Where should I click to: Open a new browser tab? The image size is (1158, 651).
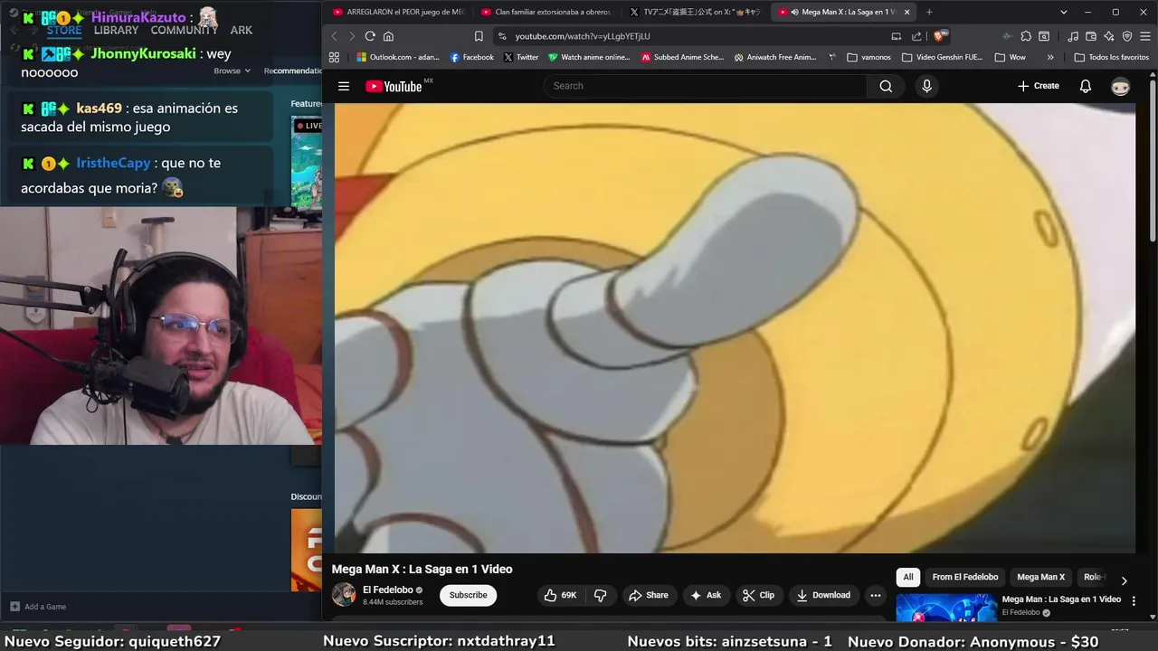click(x=929, y=12)
